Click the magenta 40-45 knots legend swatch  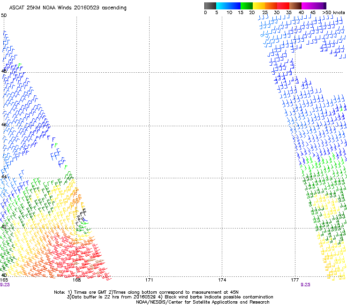[308, 6]
